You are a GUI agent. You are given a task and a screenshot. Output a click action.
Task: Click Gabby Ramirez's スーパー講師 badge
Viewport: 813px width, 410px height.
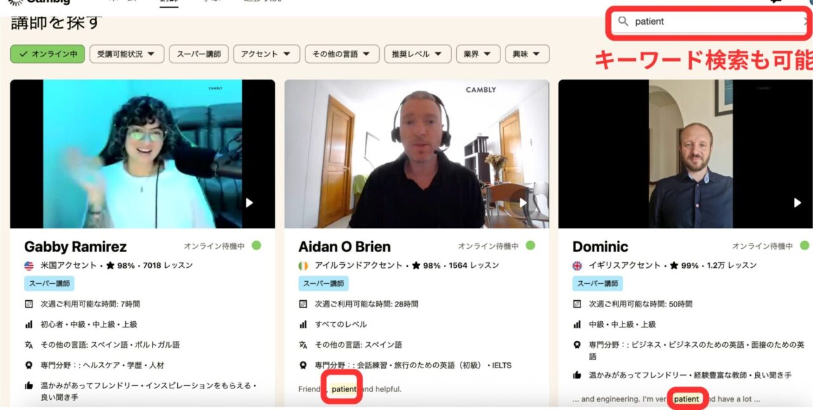(49, 284)
